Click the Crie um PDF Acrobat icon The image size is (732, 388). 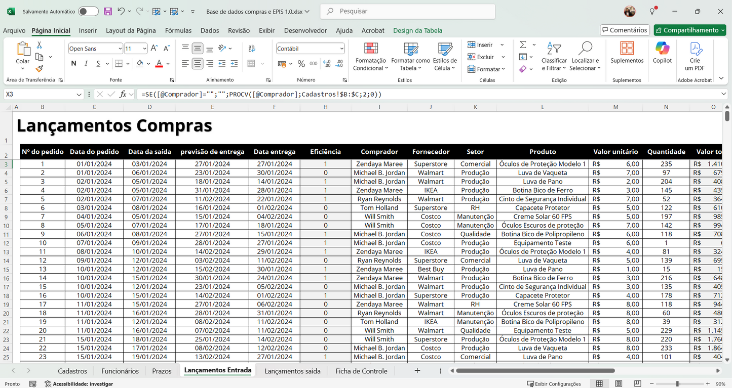695,53
